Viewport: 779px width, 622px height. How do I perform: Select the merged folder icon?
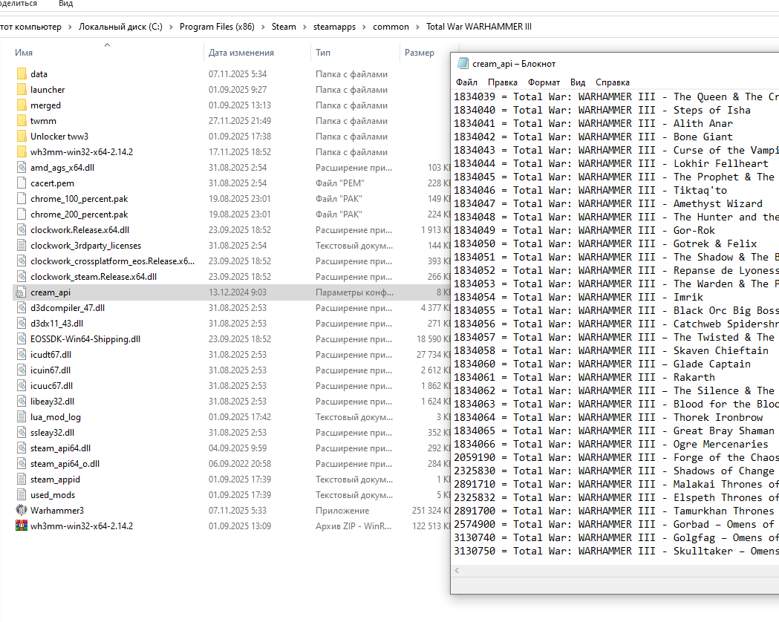[22, 105]
